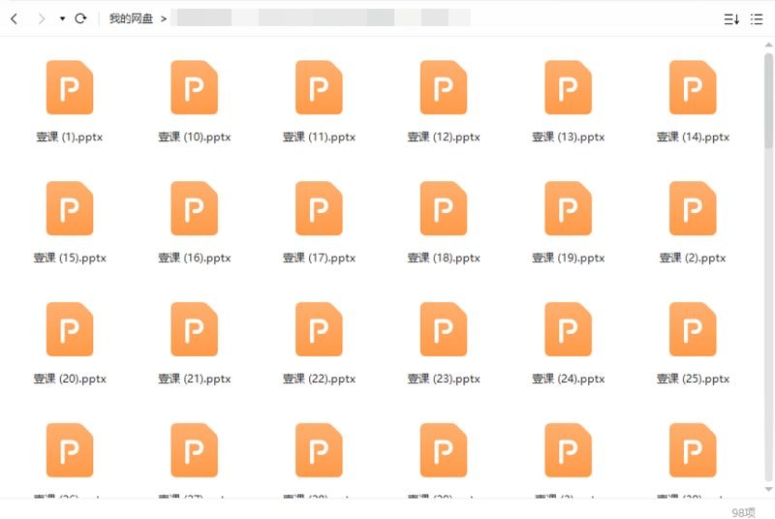
Task: Select the 壹课 (18).pptx file icon
Action: 444,208
